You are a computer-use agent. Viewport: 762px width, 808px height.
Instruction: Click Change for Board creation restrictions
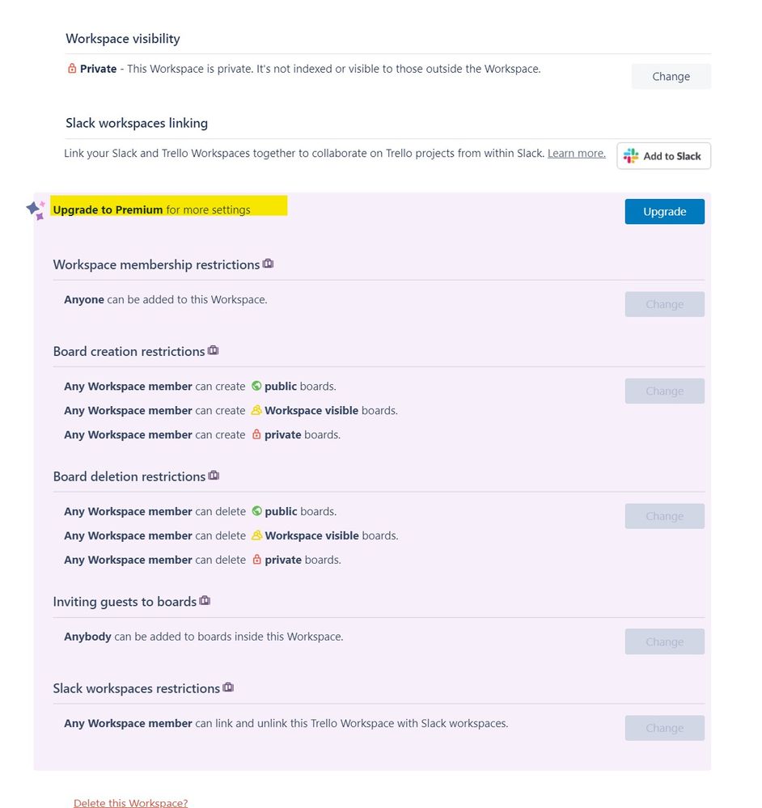pos(665,391)
